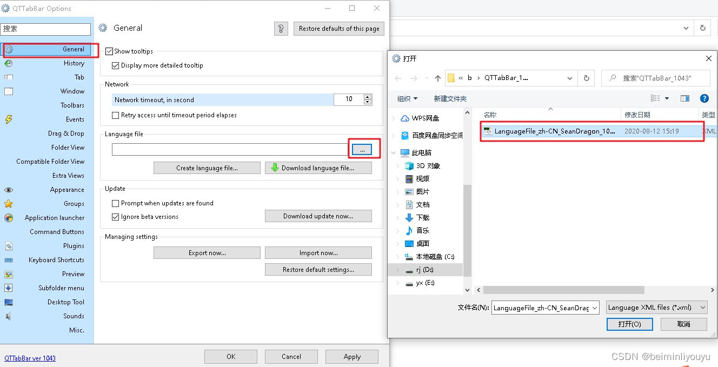Open the 组织 dropdown menu
Viewport: 718px width, 367px height.
point(408,98)
